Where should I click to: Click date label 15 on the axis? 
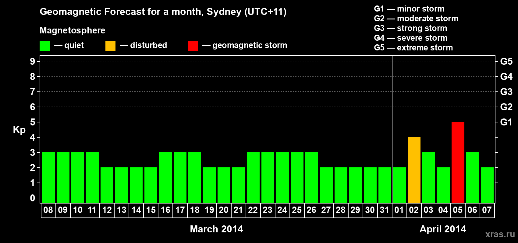(151, 210)
